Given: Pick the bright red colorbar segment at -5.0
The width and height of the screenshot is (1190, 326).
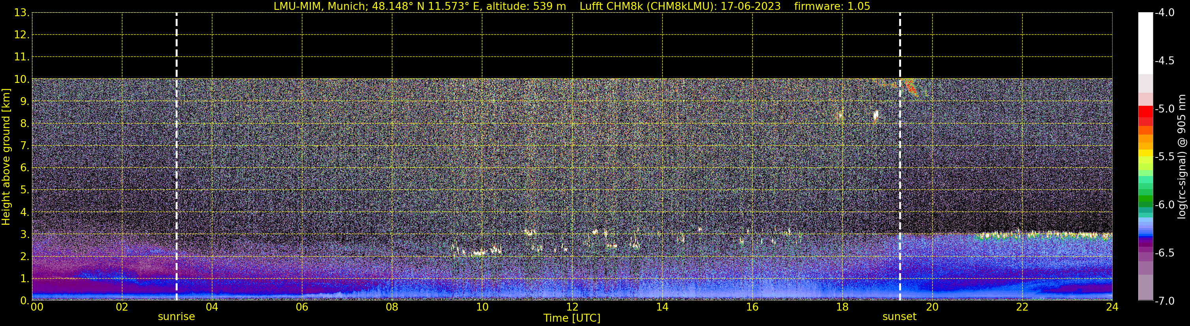Looking at the screenshot, I should [x=1146, y=111].
